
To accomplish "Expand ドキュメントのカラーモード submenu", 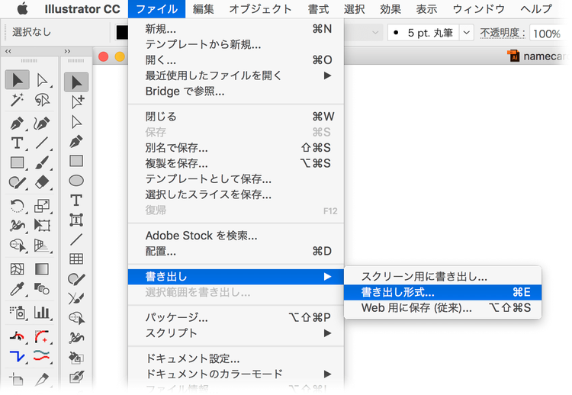I will pos(236,374).
